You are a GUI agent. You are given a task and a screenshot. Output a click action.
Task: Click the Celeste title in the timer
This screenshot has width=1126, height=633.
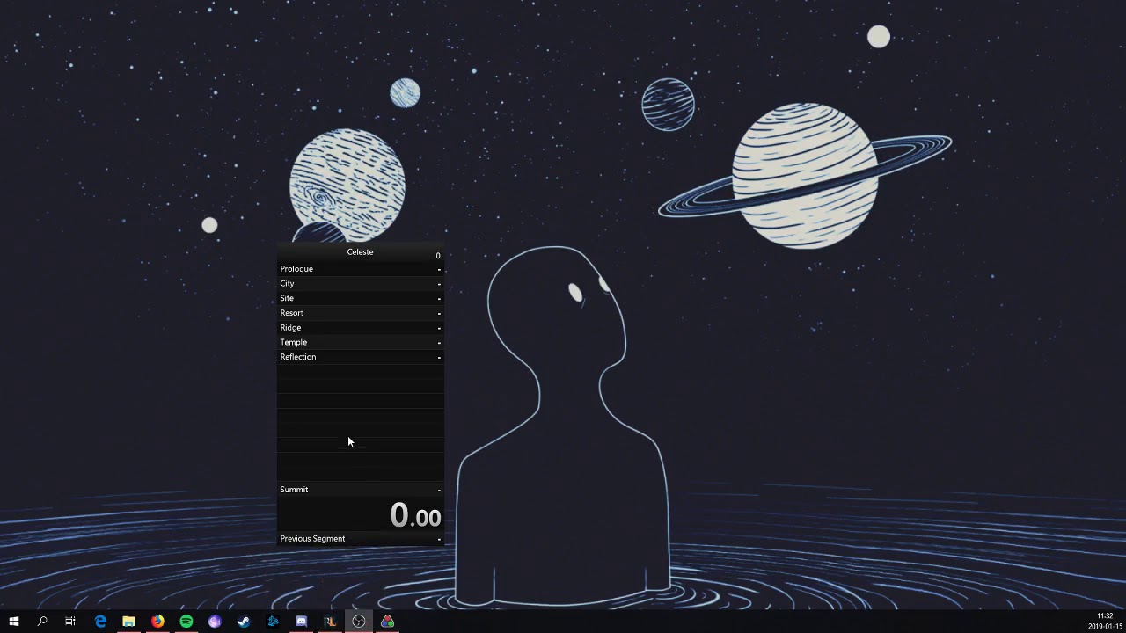[x=360, y=252]
